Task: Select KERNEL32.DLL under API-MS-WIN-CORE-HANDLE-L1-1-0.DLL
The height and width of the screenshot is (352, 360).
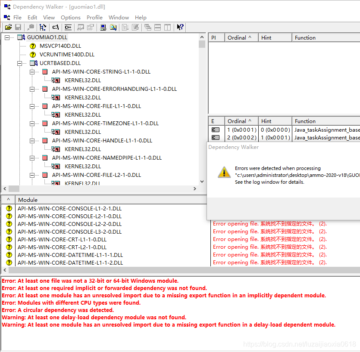Action: pyautogui.click(x=83, y=149)
